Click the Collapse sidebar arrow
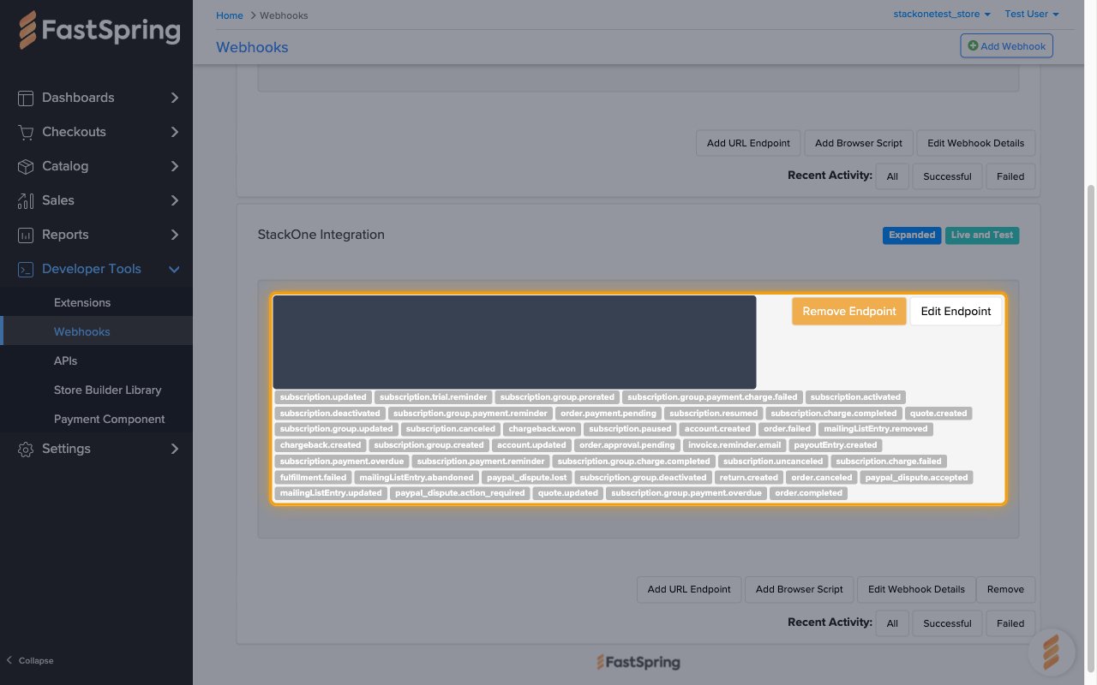The width and height of the screenshot is (1097, 685). coord(9,660)
